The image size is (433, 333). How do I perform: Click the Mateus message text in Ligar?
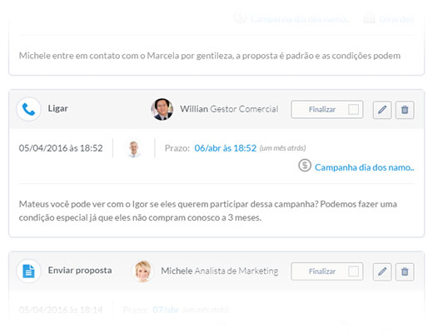click(x=208, y=211)
